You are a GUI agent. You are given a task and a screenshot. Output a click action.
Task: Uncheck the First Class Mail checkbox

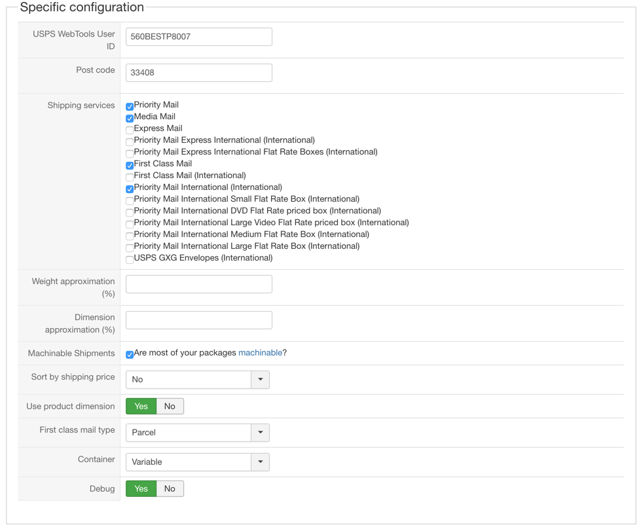(130, 165)
